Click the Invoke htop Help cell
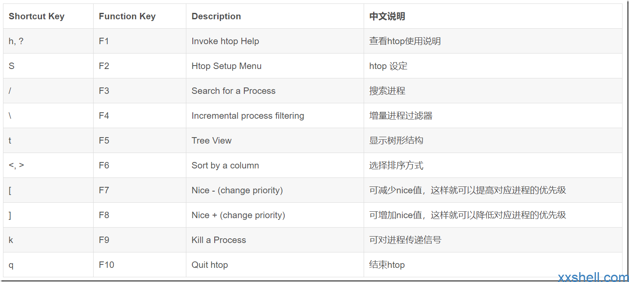Screen dimensions: 629x282 275,41
